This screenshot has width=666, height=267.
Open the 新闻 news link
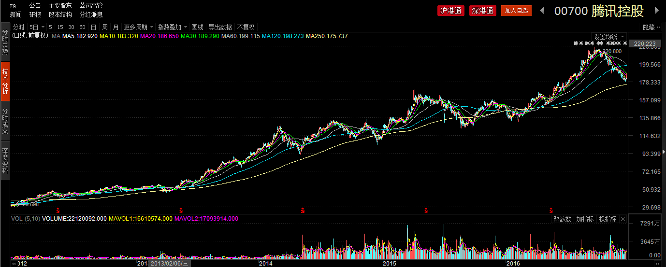pyautogui.click(x=15, y=15)
